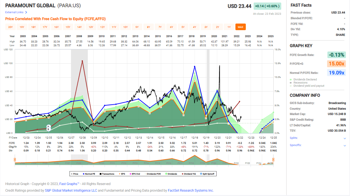Click the 'At close: 23 Feb 2023' text
Screen dimensions: 350x196
click(267, 14)
